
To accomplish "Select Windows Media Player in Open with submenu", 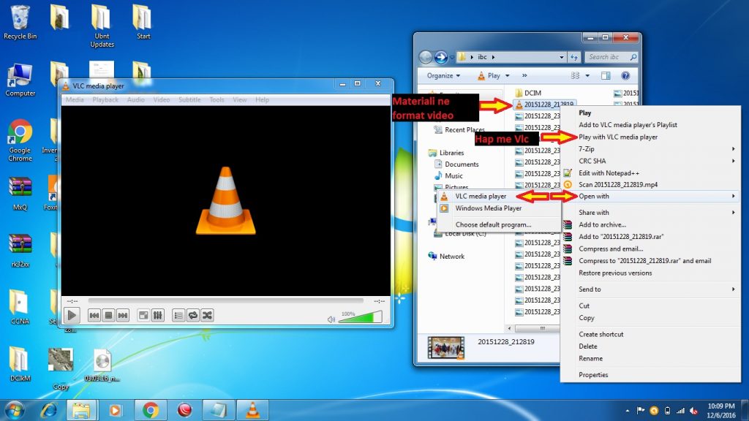I will pyautogui.click(x=499, y=208).
